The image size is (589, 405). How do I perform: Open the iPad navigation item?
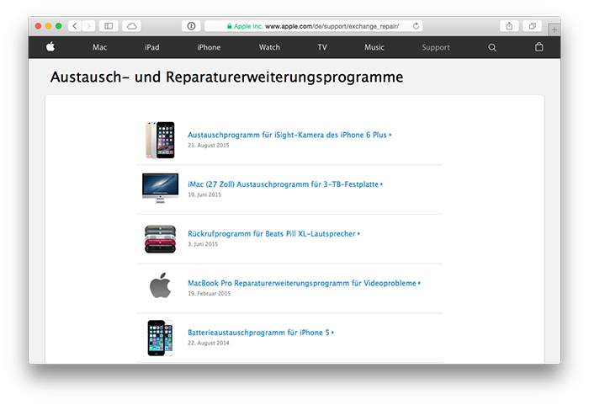tap(151, 47)
